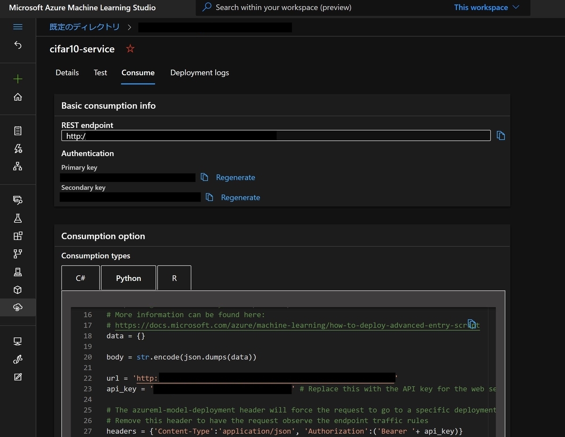Switch to the Test tab
The width and height of the screenshot is (565, 437).
[x=100, y=72]
